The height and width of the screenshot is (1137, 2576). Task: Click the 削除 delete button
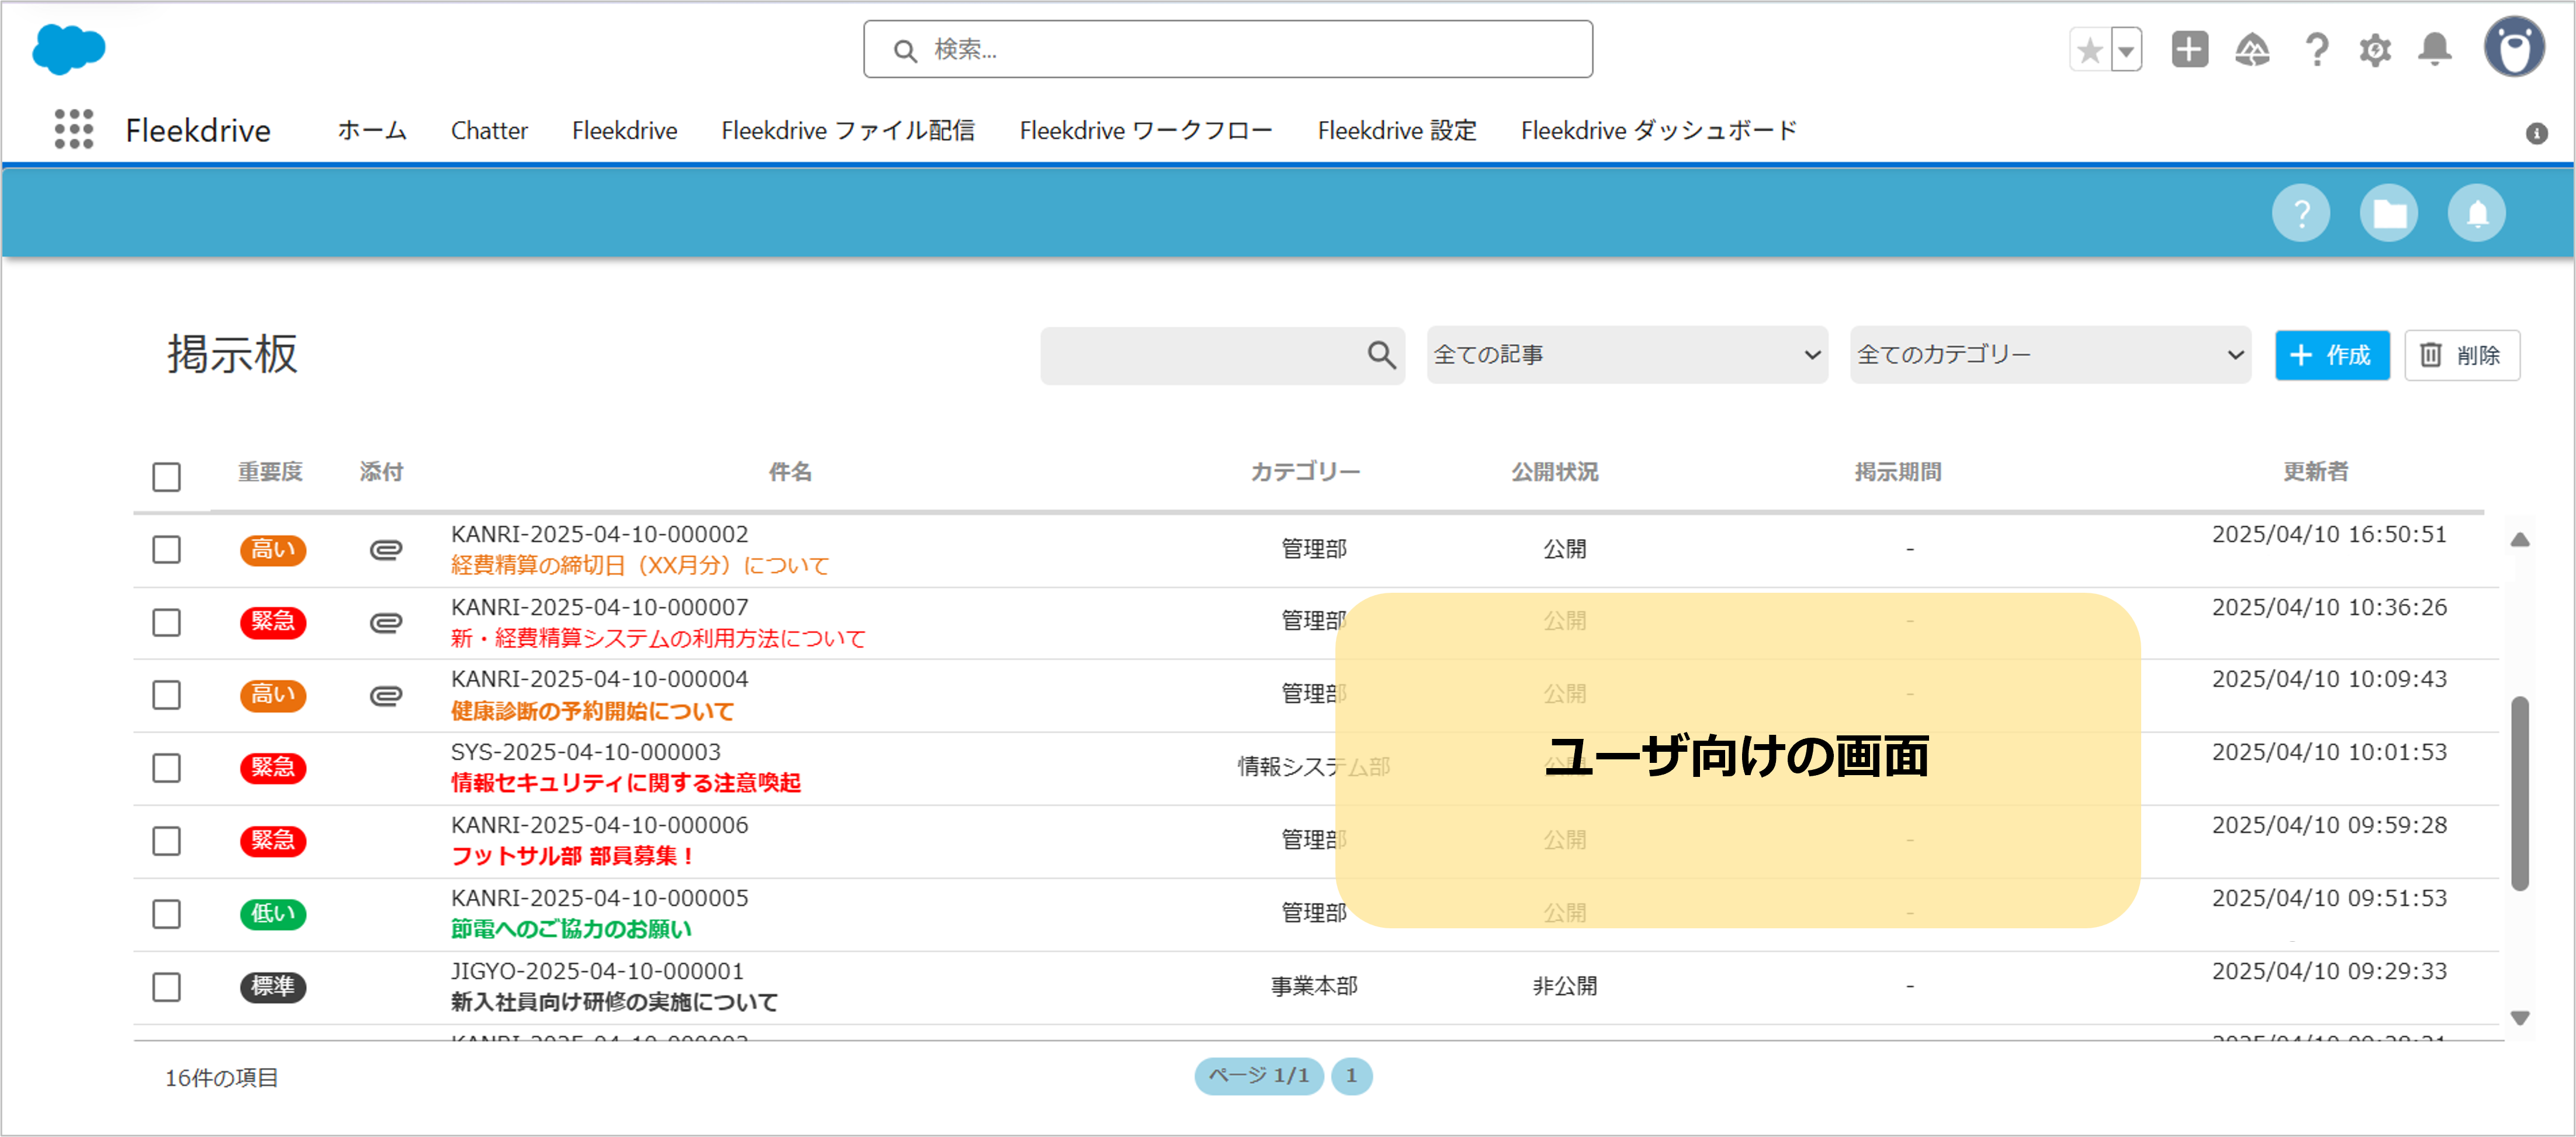[2462, 355]
